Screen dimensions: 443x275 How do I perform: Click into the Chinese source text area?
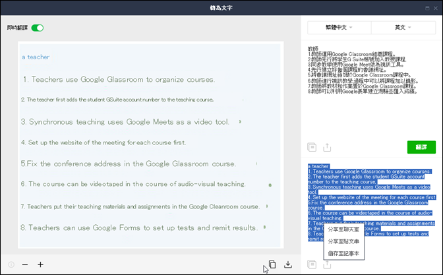coord(371,90)
